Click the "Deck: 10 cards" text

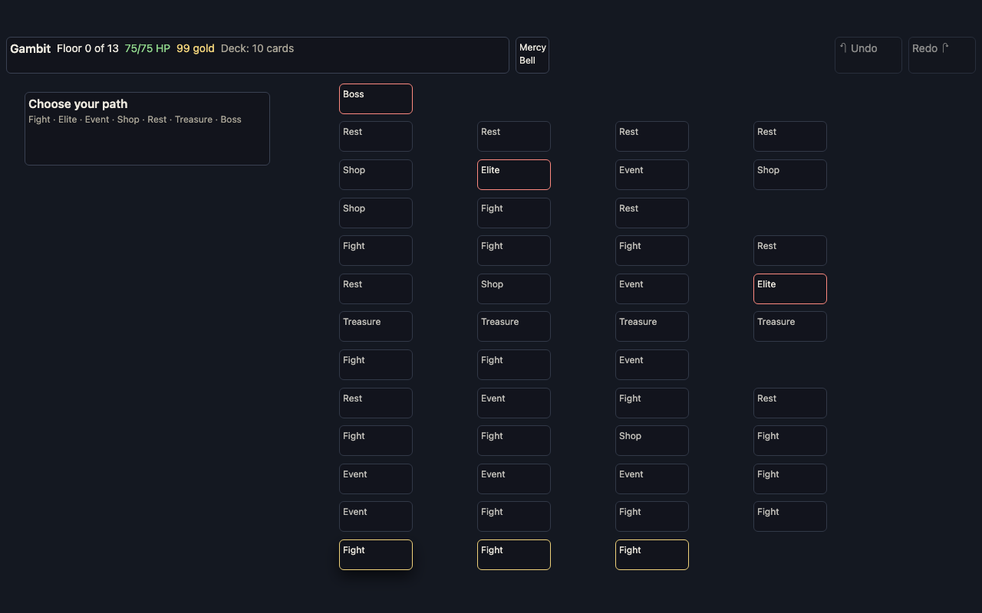click(257, 48)
